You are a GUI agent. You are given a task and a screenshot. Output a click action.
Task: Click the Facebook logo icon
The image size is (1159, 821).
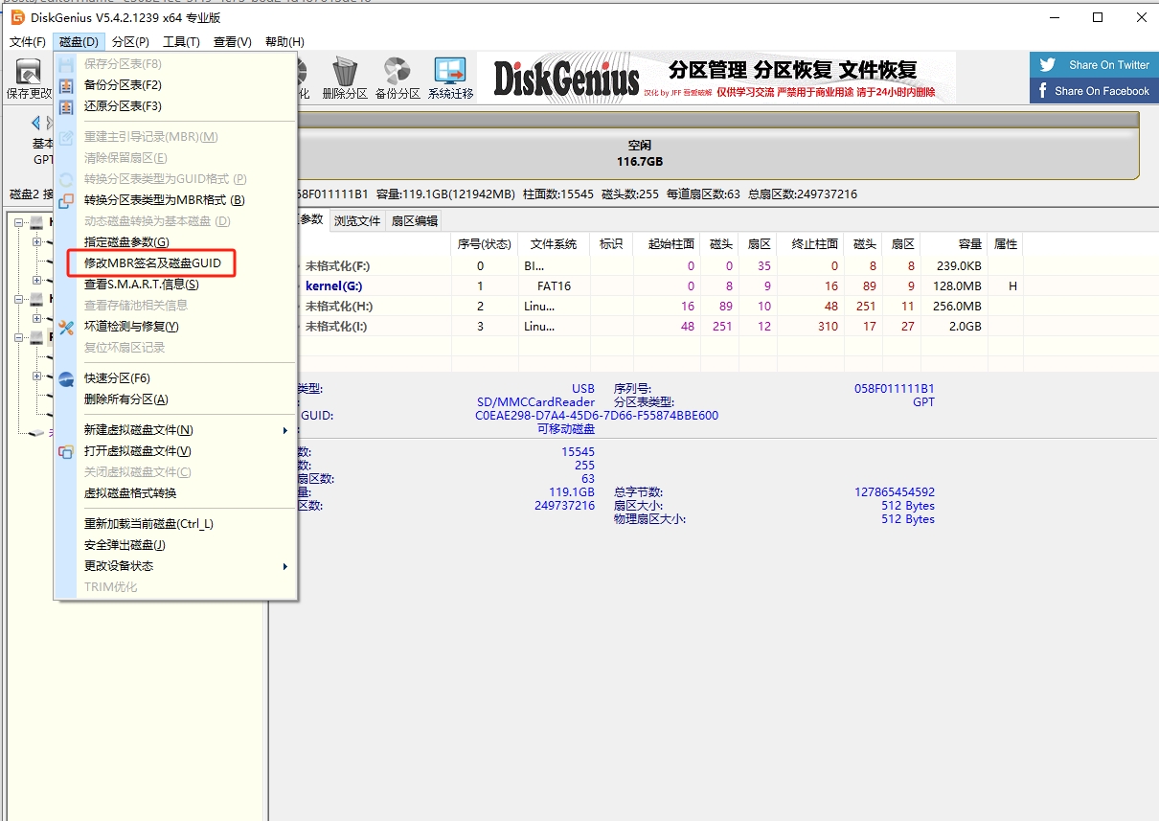[1043, 91]
